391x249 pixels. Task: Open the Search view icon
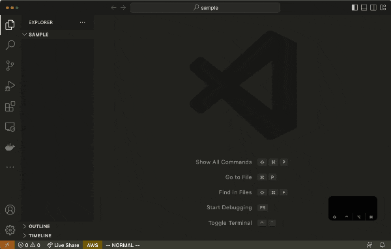tap(10, 45)
